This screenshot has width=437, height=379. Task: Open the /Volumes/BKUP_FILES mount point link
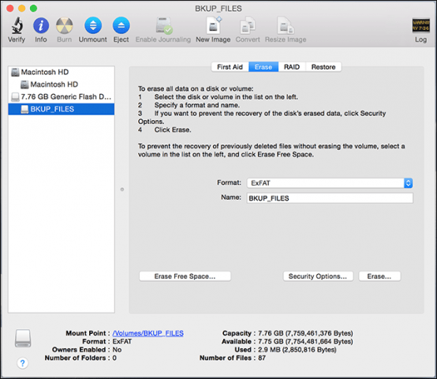pyautogui.click(x=148, y=333)
